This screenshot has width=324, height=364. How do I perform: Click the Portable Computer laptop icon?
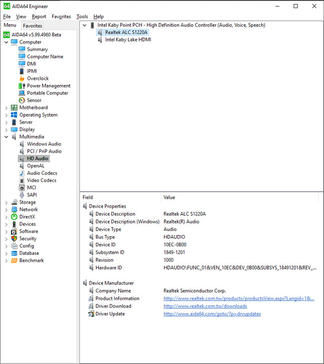click(x=22, y=93)
